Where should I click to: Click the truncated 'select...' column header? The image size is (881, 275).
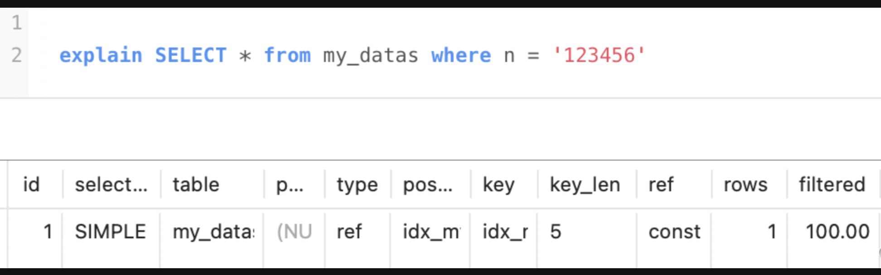pos(111,185)
